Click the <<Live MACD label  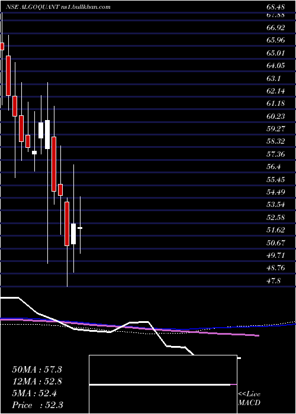[x=249, y=398]
